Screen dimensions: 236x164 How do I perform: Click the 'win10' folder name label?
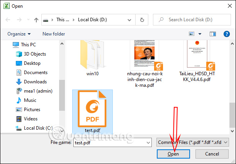click(92, 74)
